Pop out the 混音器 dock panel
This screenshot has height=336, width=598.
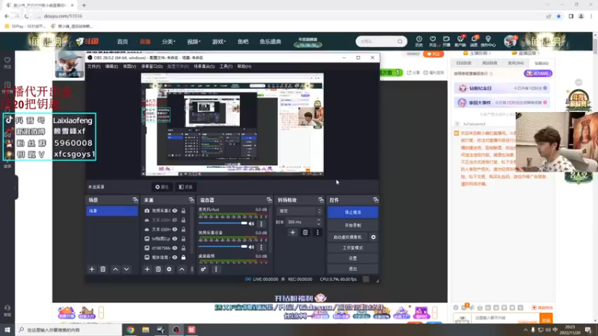tap(269, 200)
